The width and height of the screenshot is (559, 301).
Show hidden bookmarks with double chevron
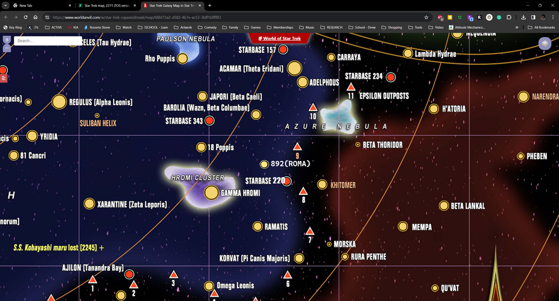[517, 27]
